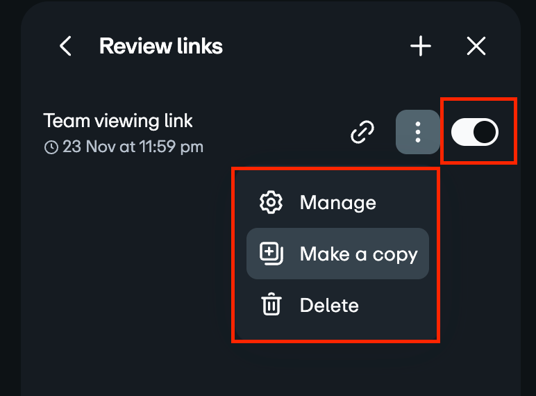536x396 pixels.
Task: Click the 23 Nov at 11:59 pm expiry text
Action: click(x=133, y=147)
